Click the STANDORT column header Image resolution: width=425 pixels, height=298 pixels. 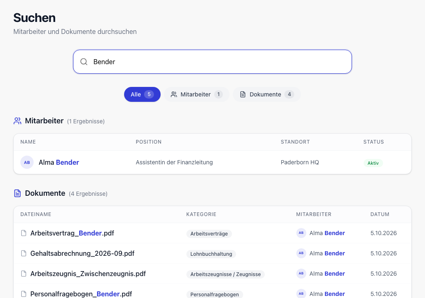[295, 142]
